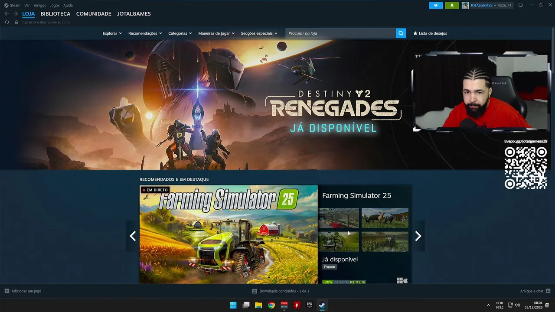Image resolution: width=555 pixels, height=312 pixels.
Task: Go back with the navigation back arrow
Action: click(x=7, y=14)
